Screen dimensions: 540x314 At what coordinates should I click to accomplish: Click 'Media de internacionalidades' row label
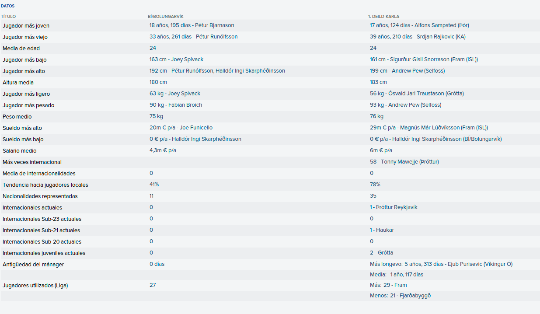(39, 174)
